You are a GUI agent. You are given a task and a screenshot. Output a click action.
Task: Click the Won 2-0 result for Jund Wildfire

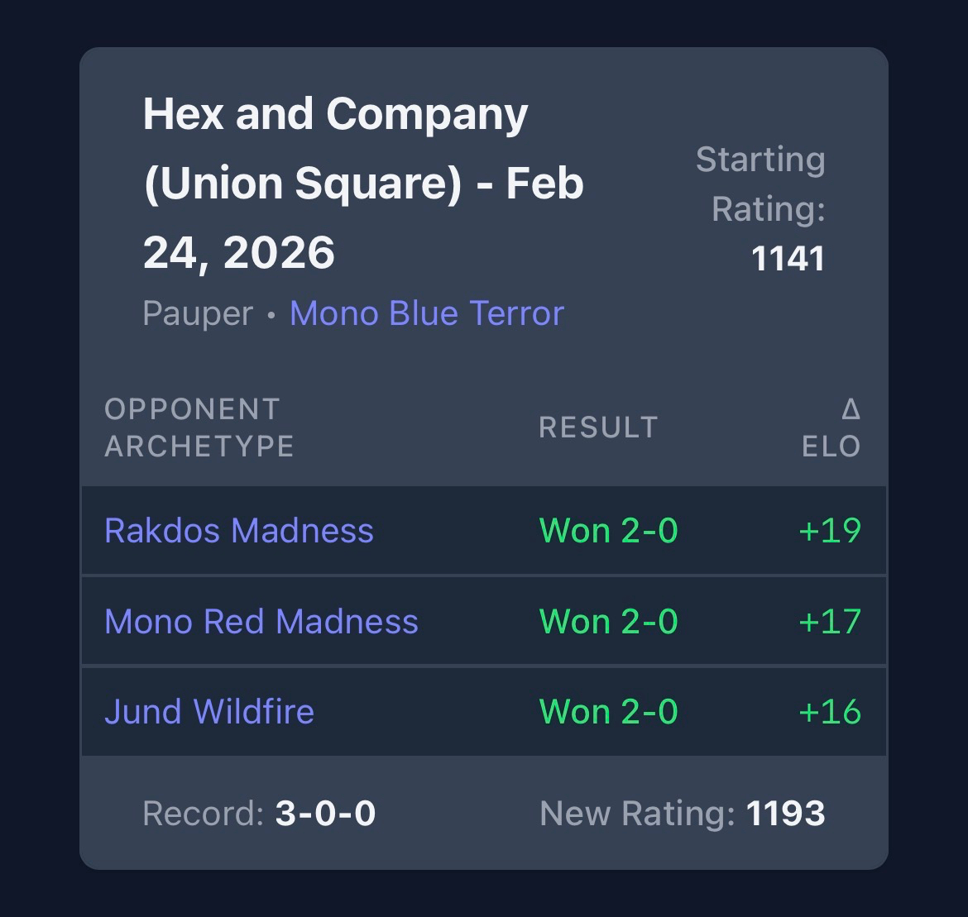click(609, 712)
